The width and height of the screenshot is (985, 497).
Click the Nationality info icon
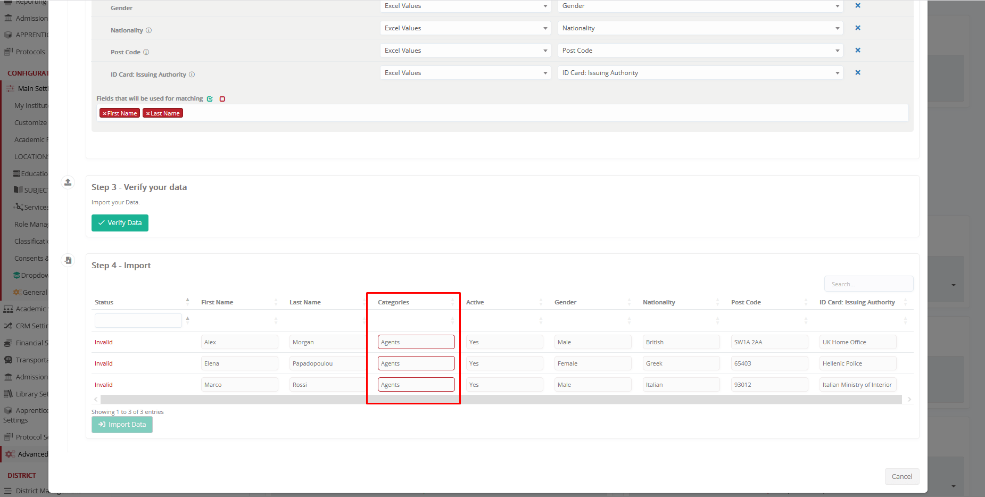point(149,30)
